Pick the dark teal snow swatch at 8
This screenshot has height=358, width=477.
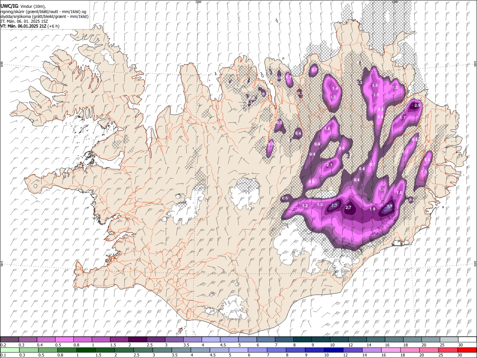tap(302, 340)
